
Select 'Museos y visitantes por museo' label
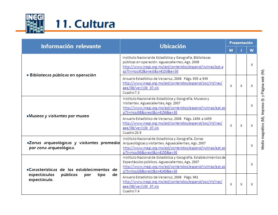pyautogui.click(x=59, y=116)
